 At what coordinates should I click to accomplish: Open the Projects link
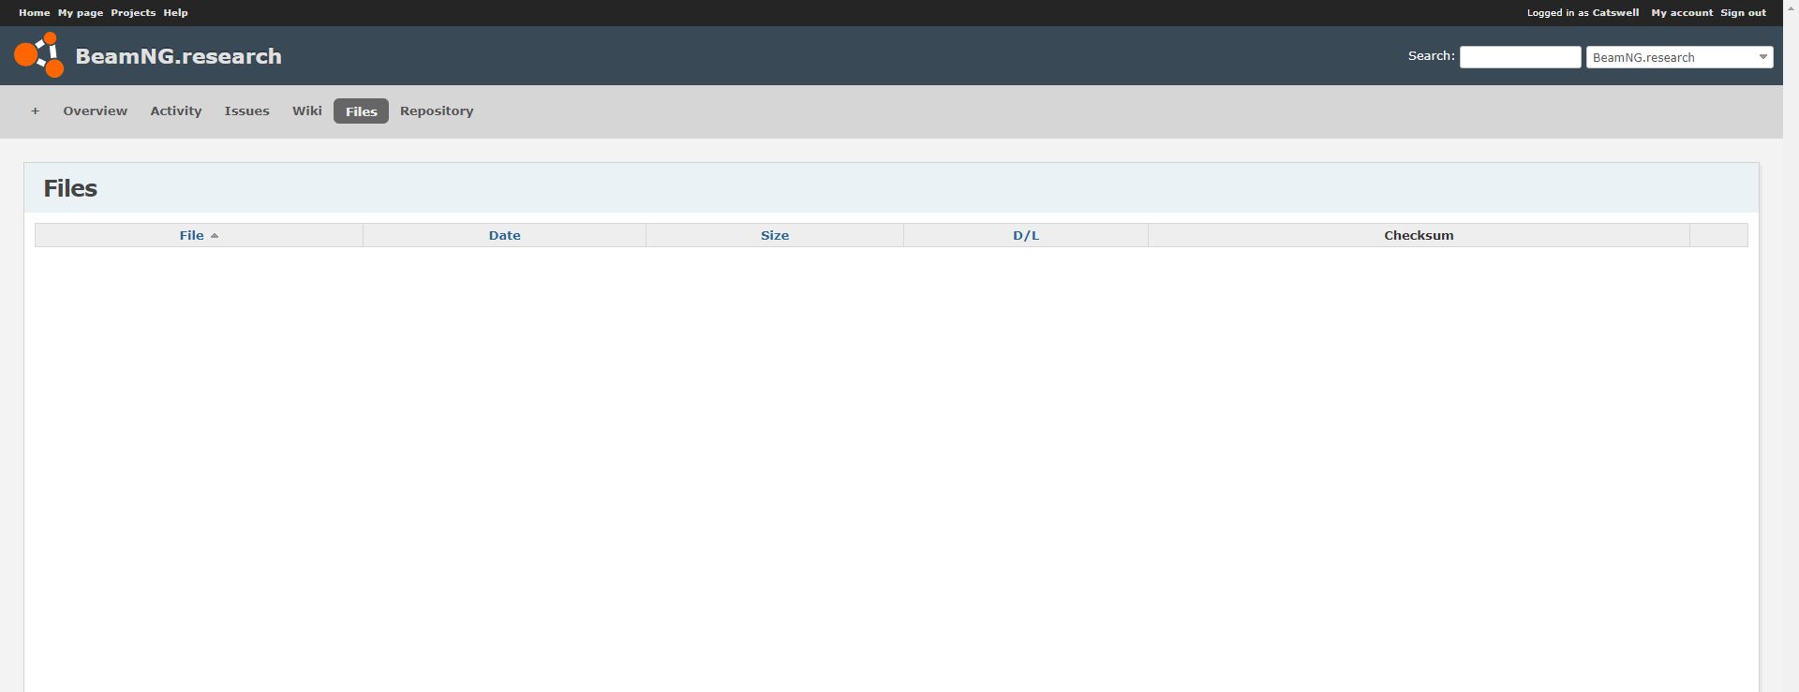pos(133,13)
